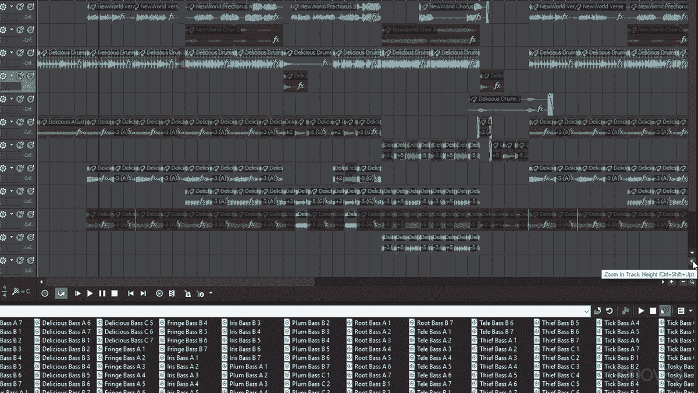Click the 4/4 time signature button
Viewport: 698px width, 393px height.
(5, 291)
